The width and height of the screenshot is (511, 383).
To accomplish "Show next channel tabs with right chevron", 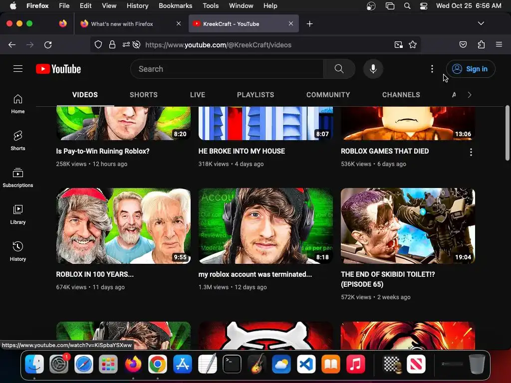I will click(x=469, y=95).
